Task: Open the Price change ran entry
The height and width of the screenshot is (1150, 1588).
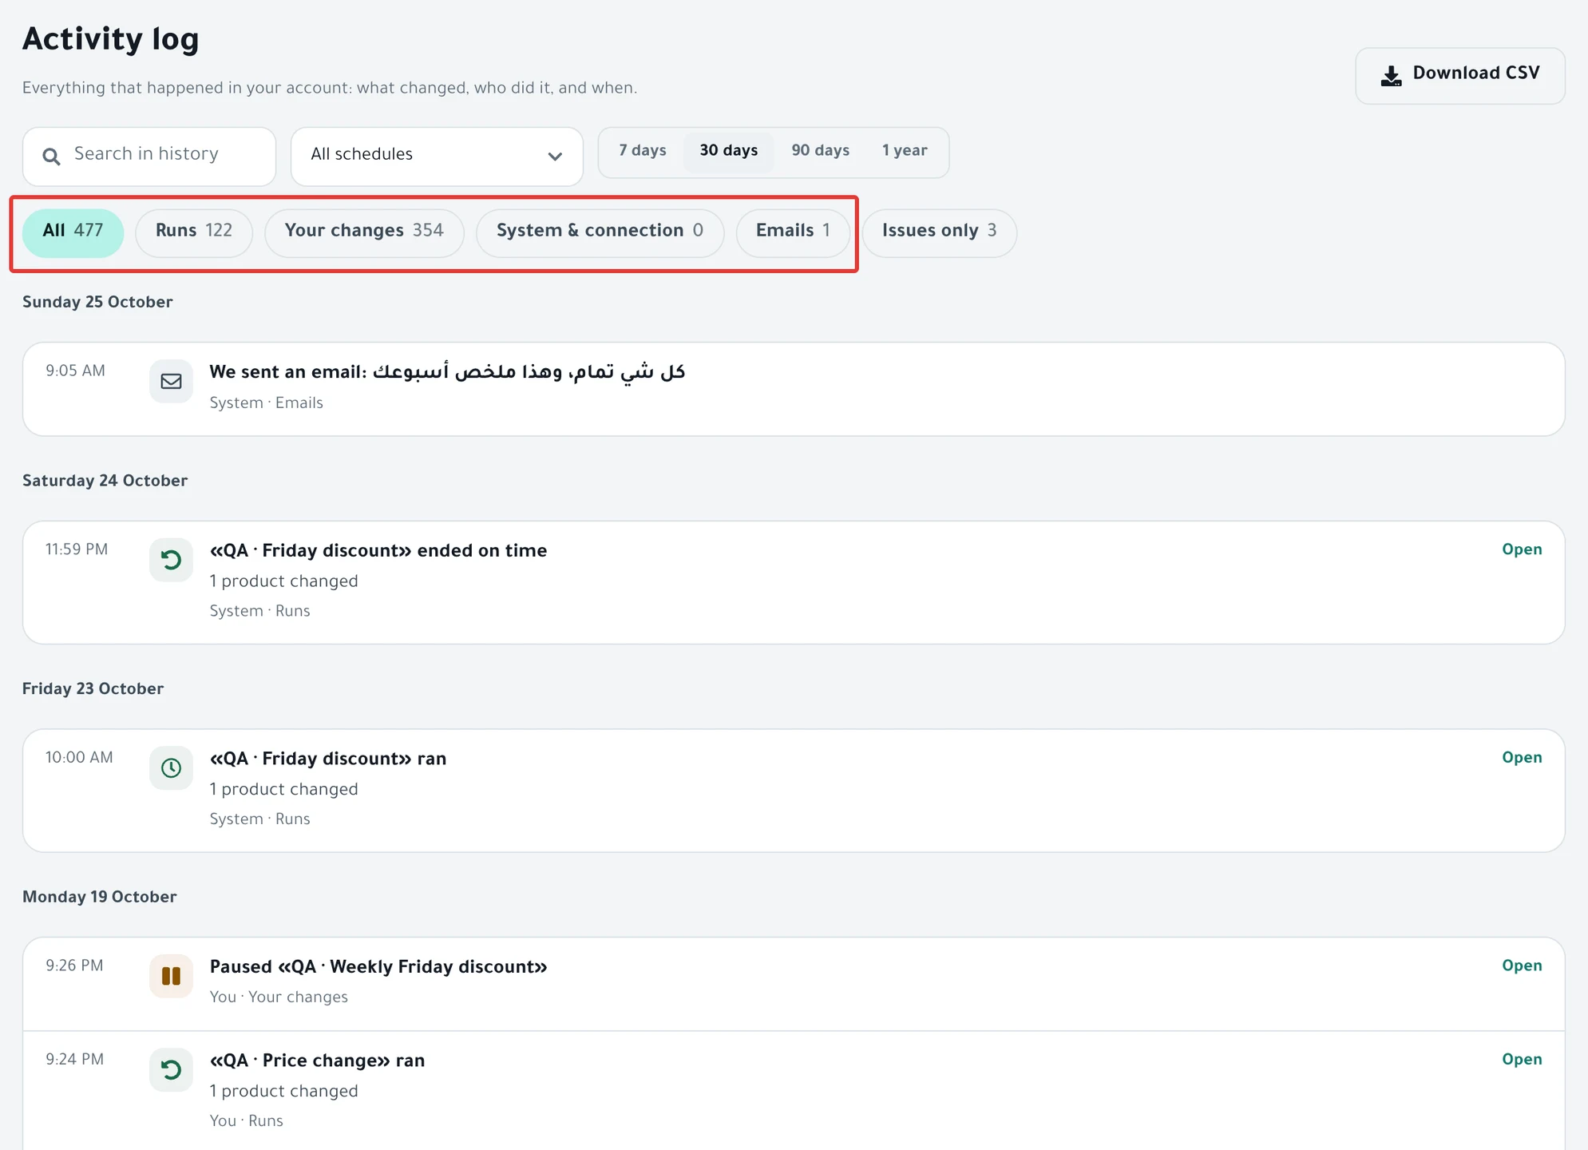Action: tap(1522, 1060)
